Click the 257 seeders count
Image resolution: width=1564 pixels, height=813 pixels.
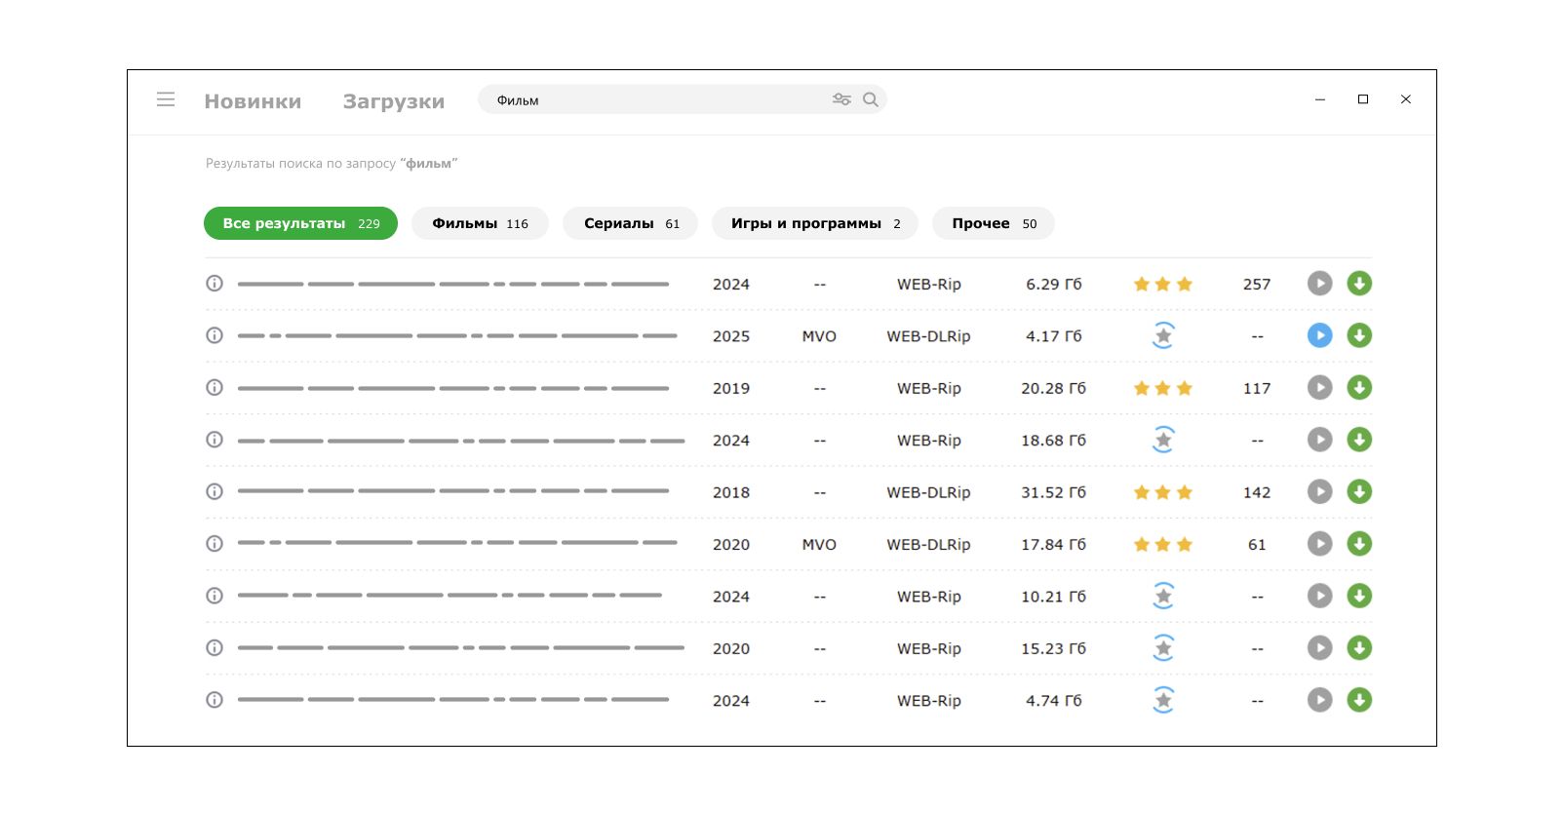pos(1257,285)
